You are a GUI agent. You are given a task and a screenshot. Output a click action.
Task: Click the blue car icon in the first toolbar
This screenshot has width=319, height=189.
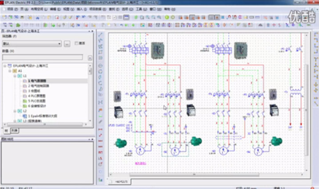[x=37, y=17]
